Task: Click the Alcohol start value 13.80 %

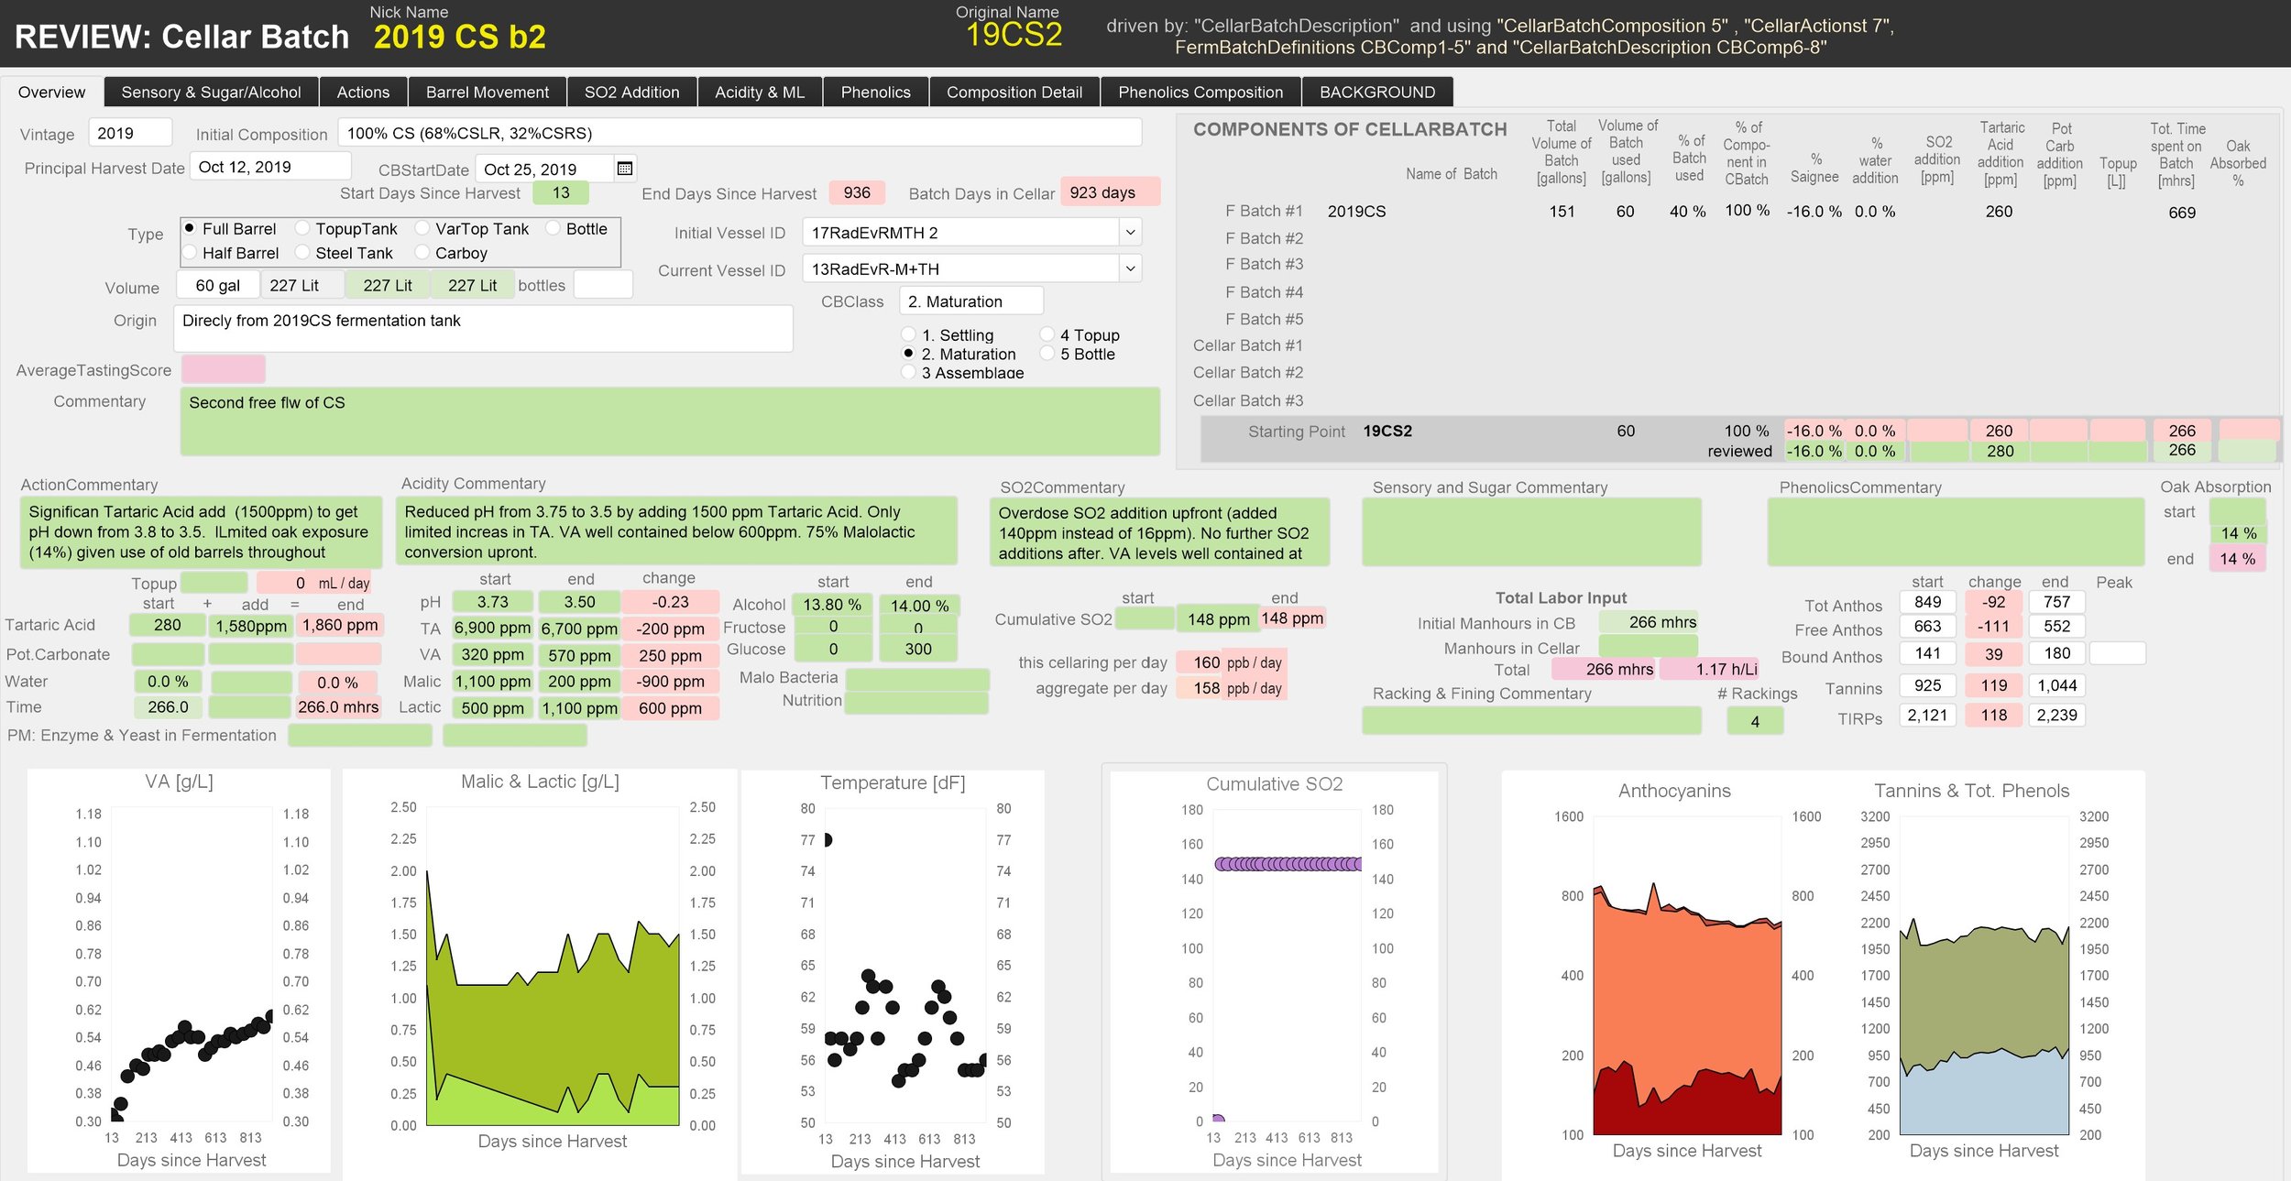Action: pyautogui.click(x=832, y=605)
